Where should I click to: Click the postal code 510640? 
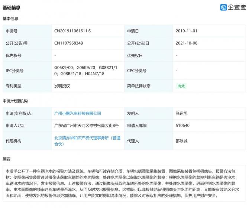coord(182,126)
